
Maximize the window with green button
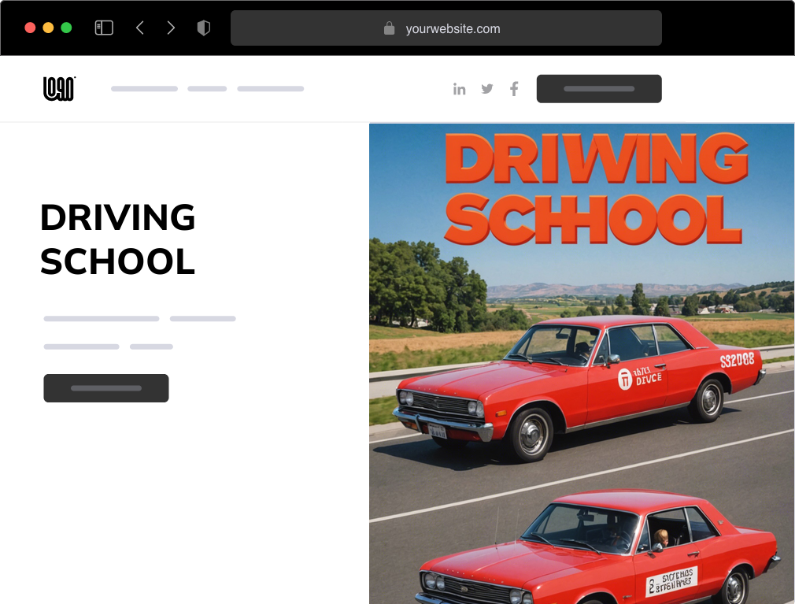point(66,28)
